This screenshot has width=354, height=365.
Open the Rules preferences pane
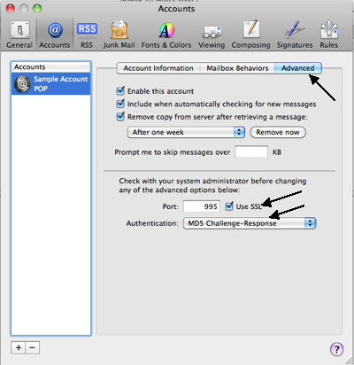329,35
